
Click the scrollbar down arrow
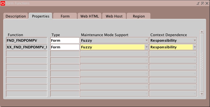coord(202,94)
